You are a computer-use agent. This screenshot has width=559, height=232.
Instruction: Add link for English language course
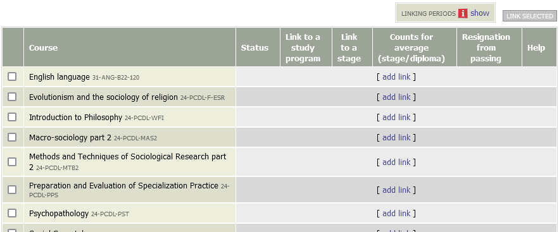[396, 76]
